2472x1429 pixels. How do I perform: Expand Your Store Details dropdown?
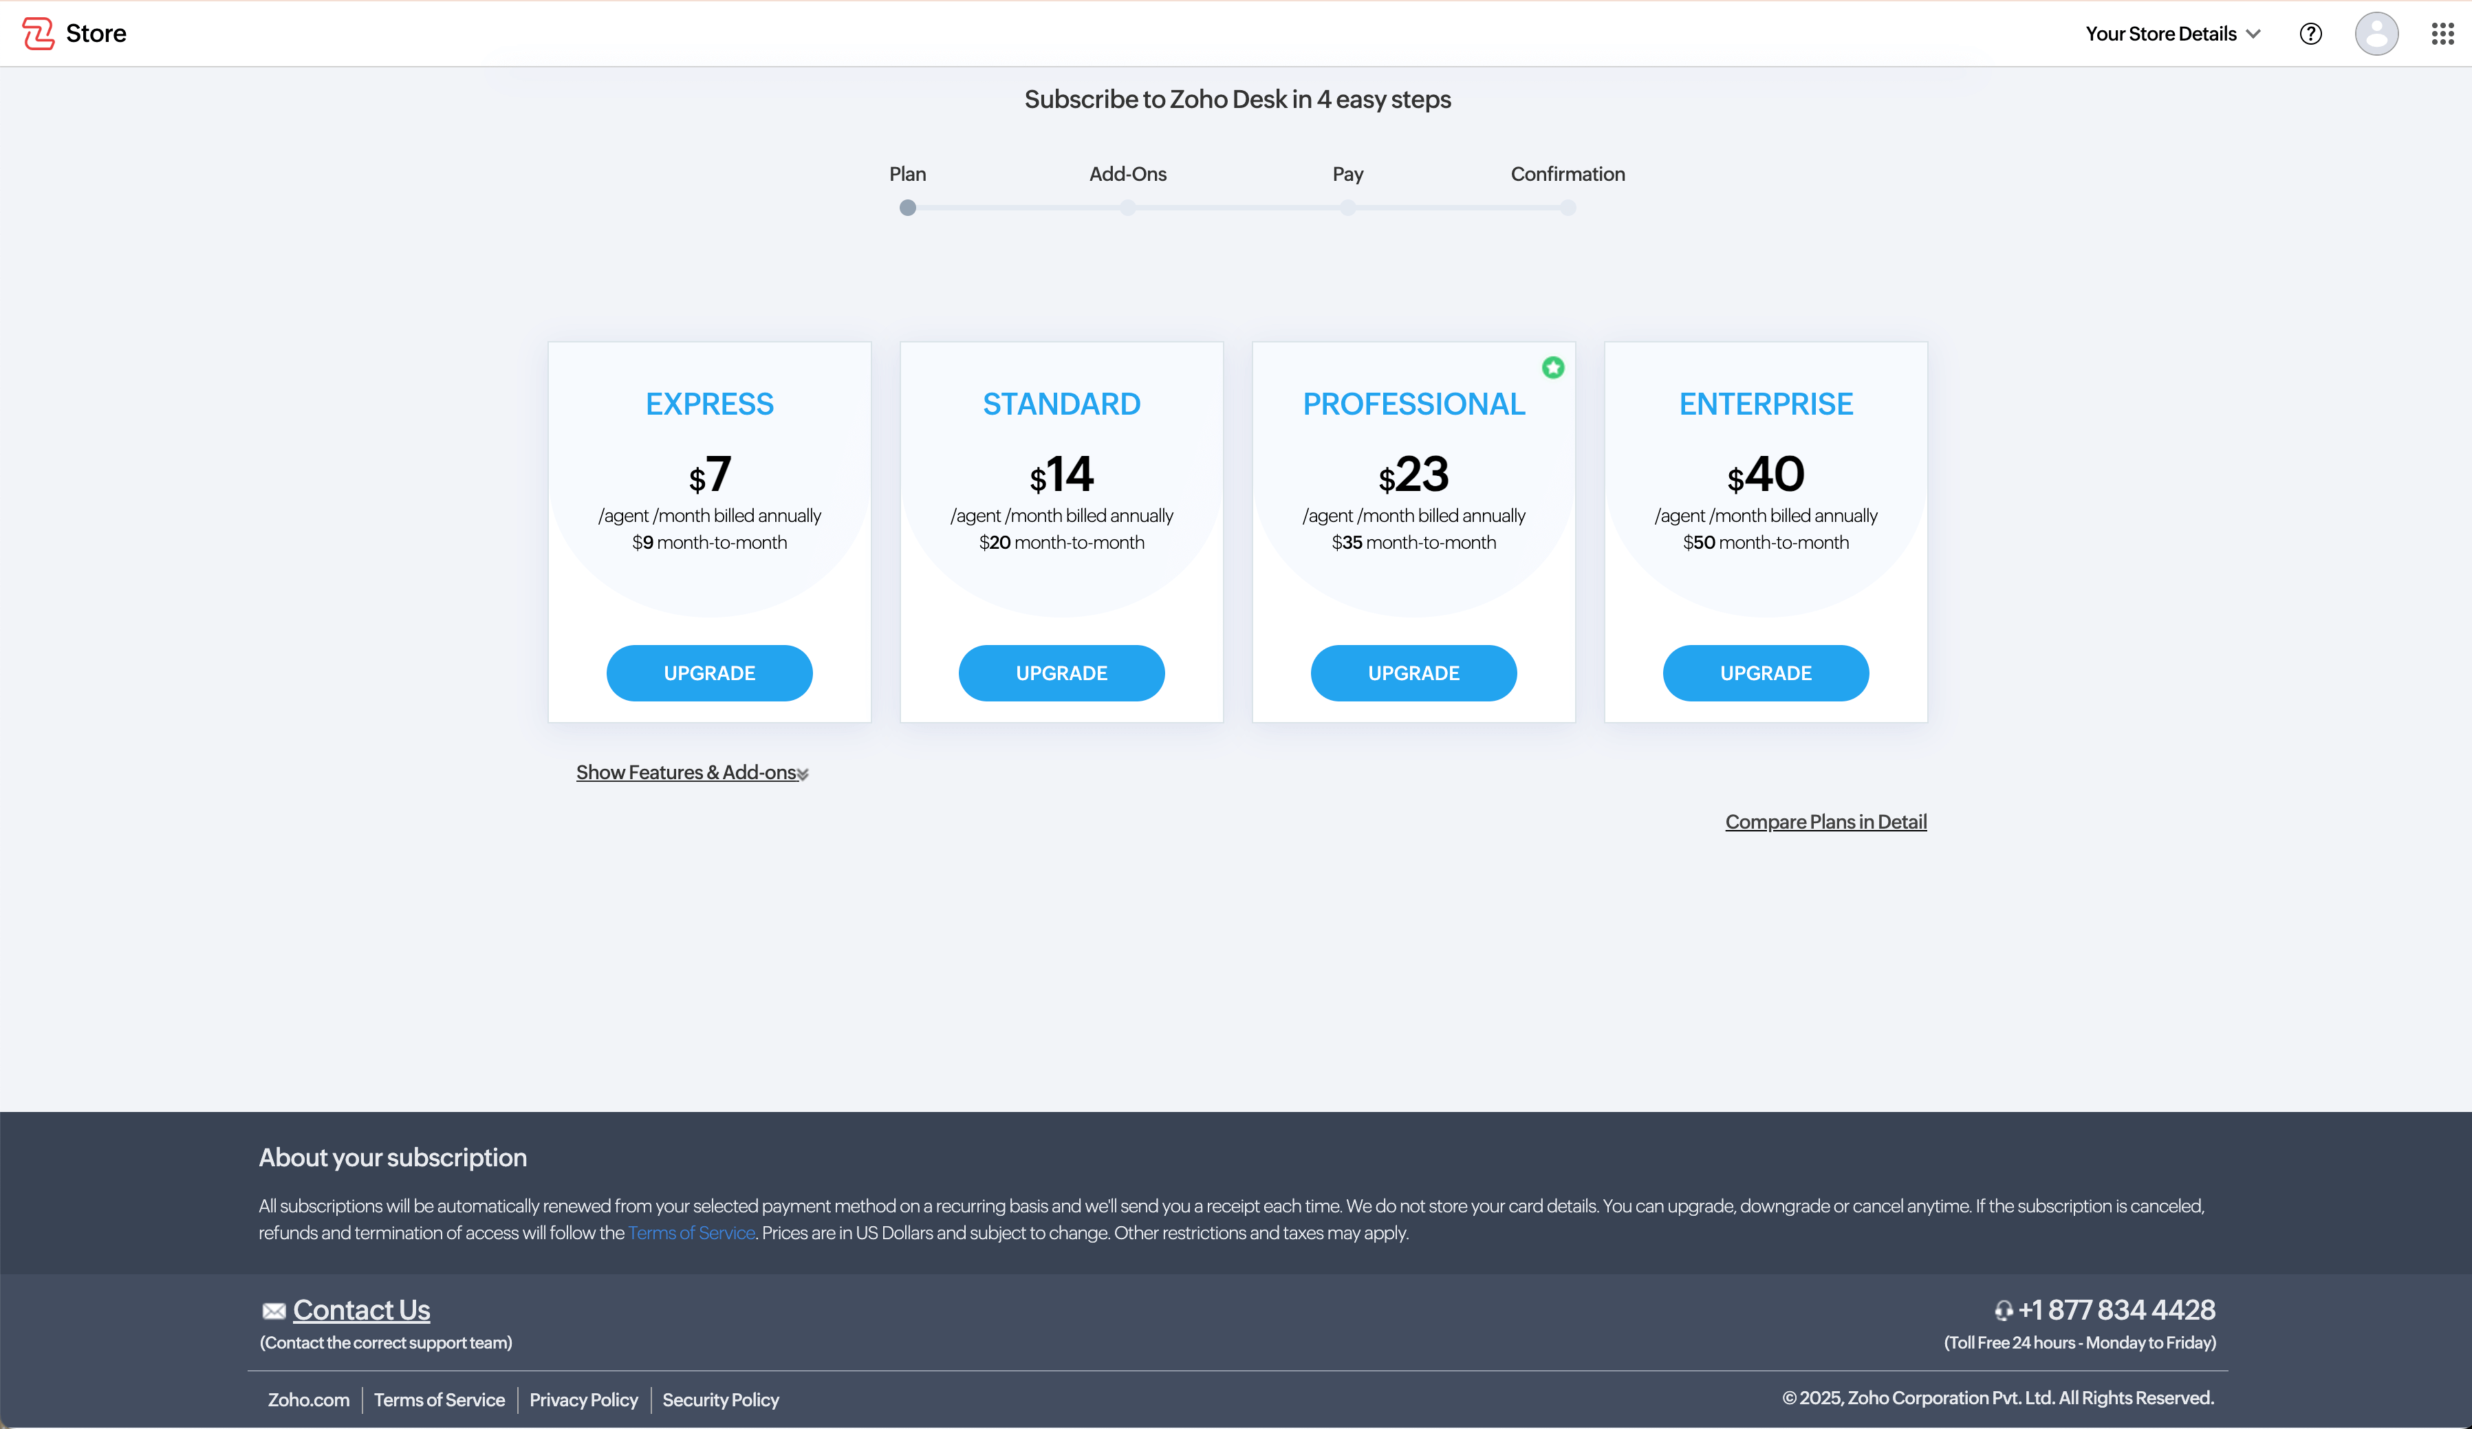point(2172,34)
